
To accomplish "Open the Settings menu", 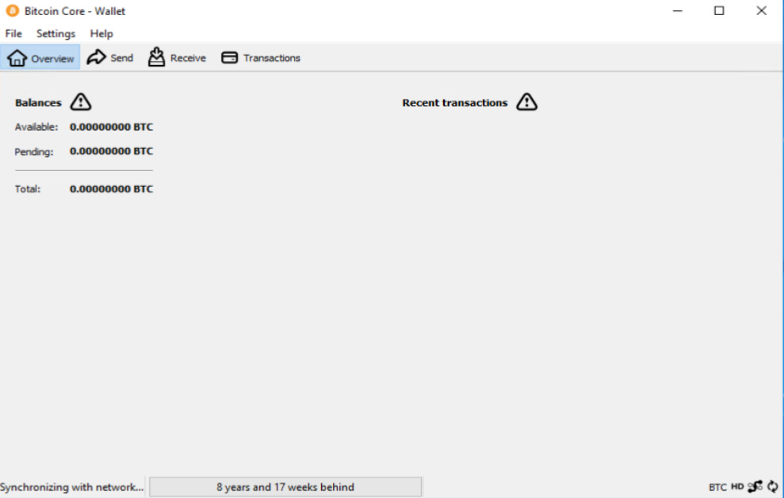I will pyautogui.click(x=55, y=33).
